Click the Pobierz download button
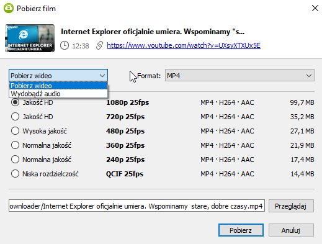The width and height of the screenshot is (322, 244). tap(241, 230)
